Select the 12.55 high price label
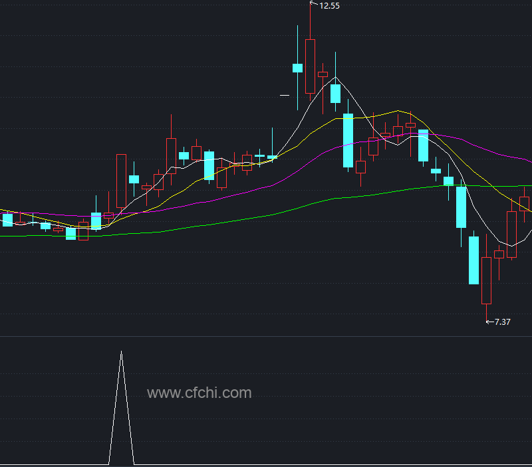 329,6
